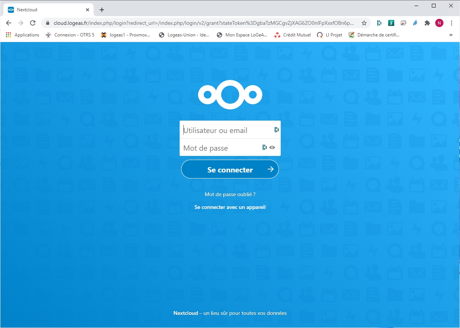Focus the Mot de passe field
The image size is (460, 328).
point(220,148)
